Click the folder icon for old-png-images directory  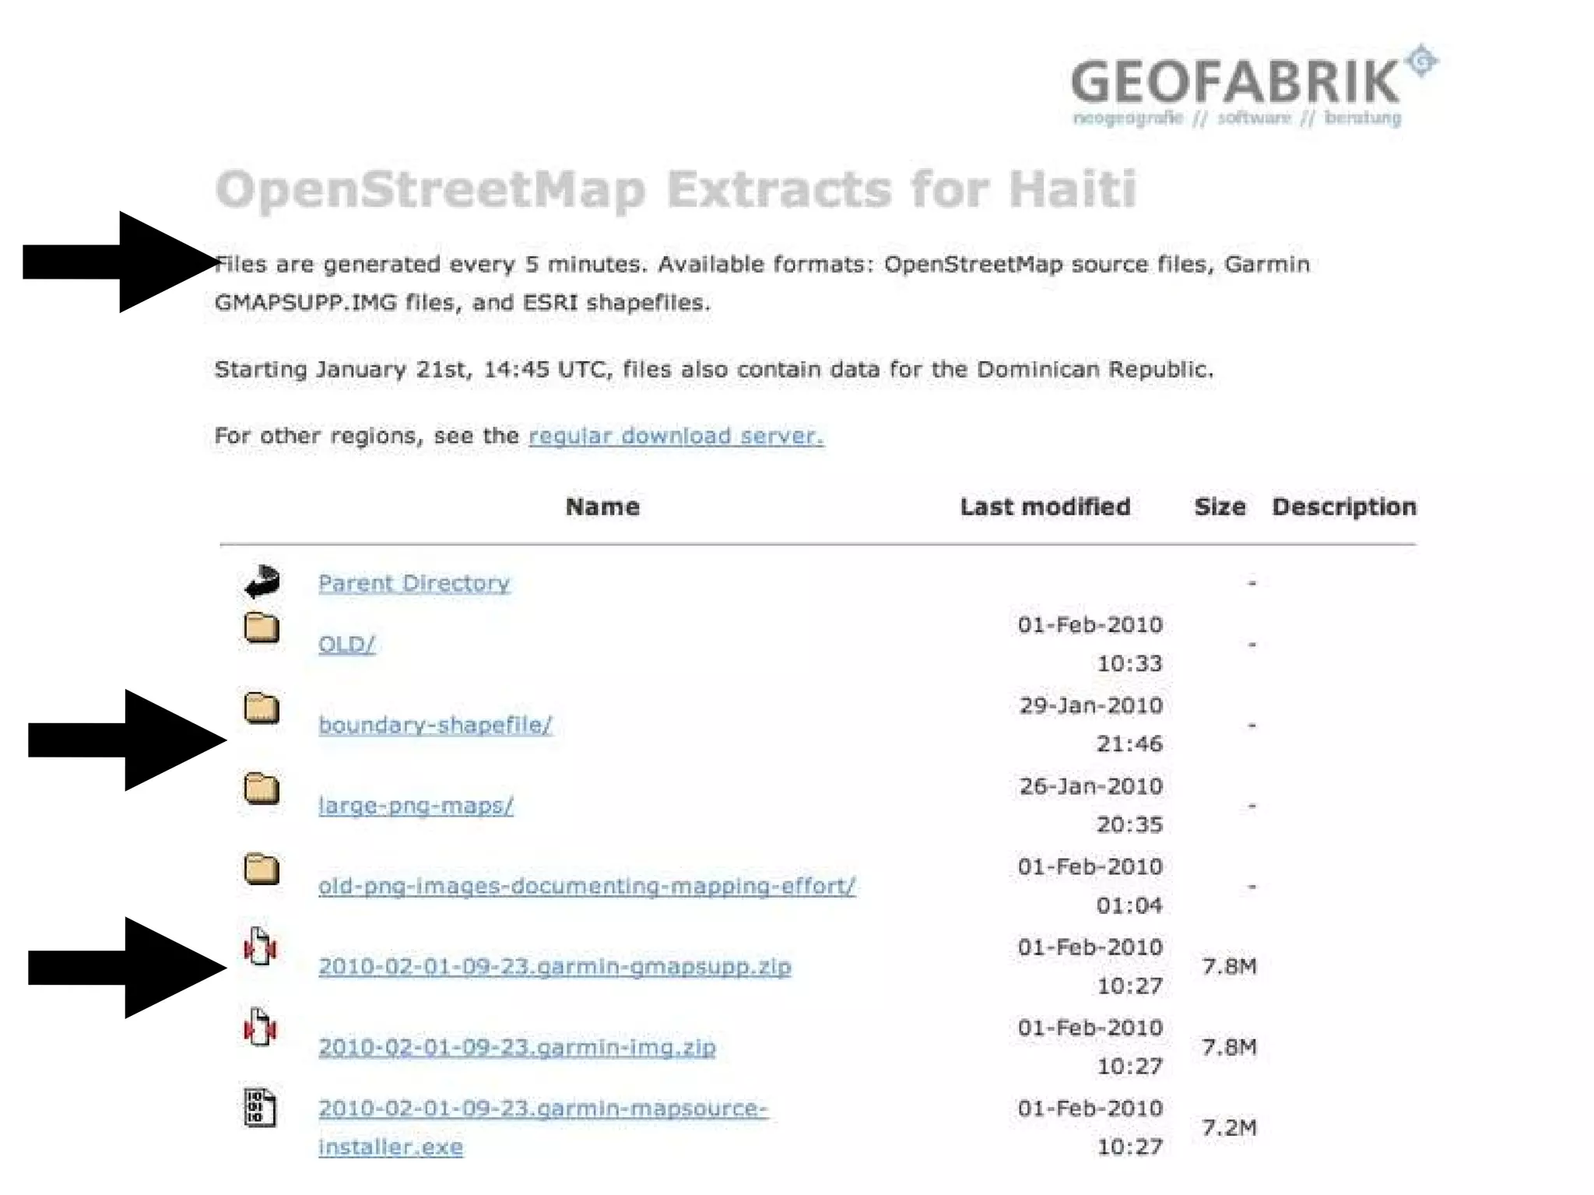[262, 870]
